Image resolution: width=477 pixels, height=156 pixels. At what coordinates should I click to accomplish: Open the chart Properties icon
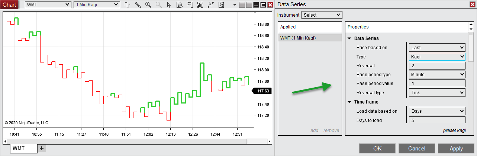221,5
